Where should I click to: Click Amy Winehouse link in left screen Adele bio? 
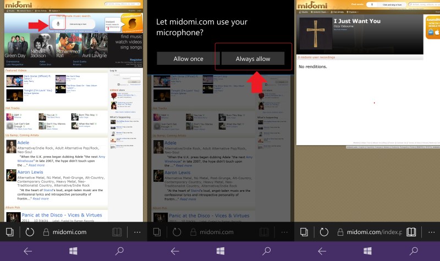point(61,159)
